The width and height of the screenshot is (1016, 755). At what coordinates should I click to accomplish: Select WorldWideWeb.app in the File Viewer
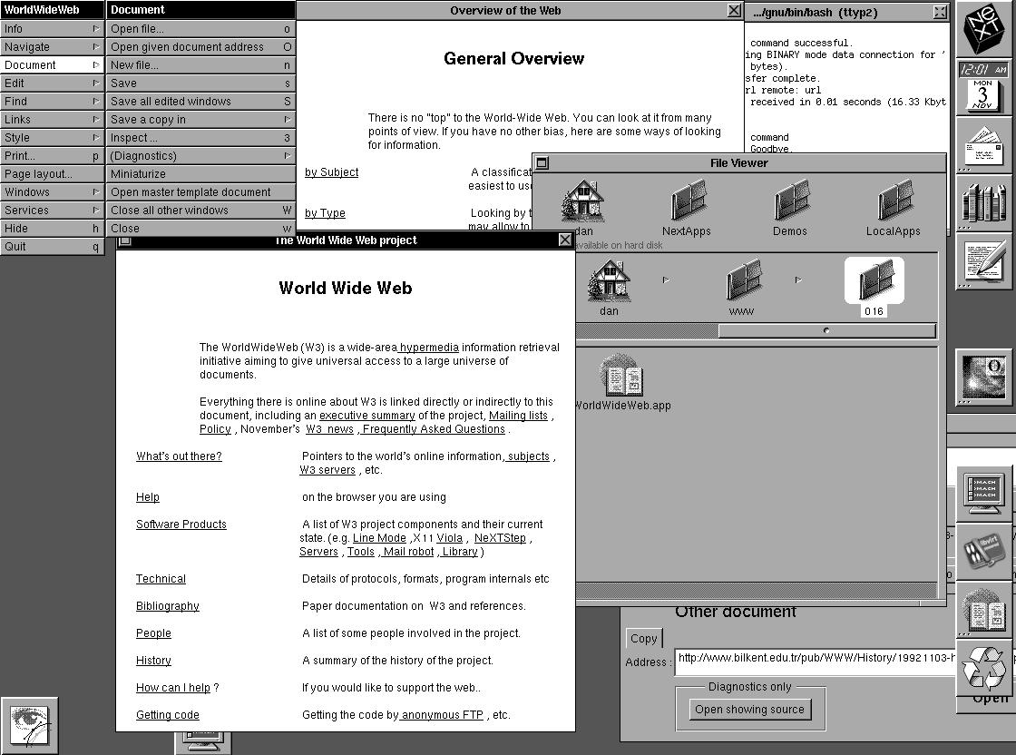point(622,383)
